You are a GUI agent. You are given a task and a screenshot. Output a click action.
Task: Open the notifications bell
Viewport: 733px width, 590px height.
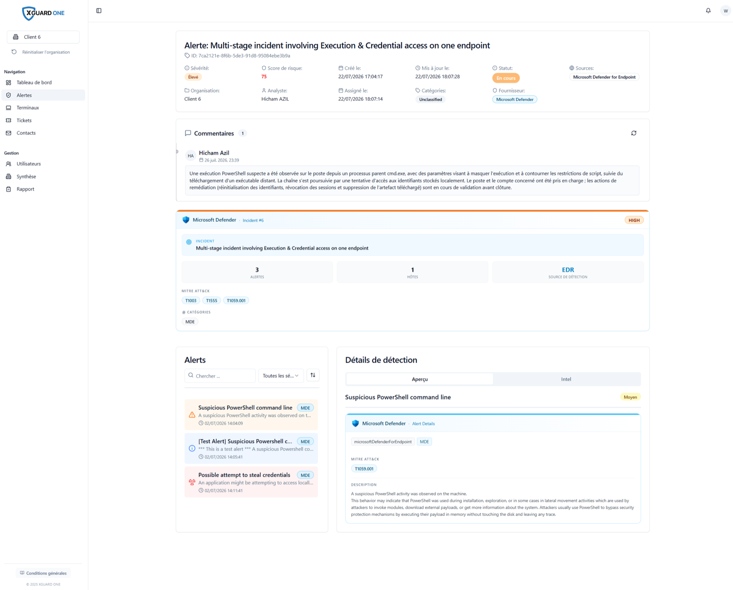(708, 11)
